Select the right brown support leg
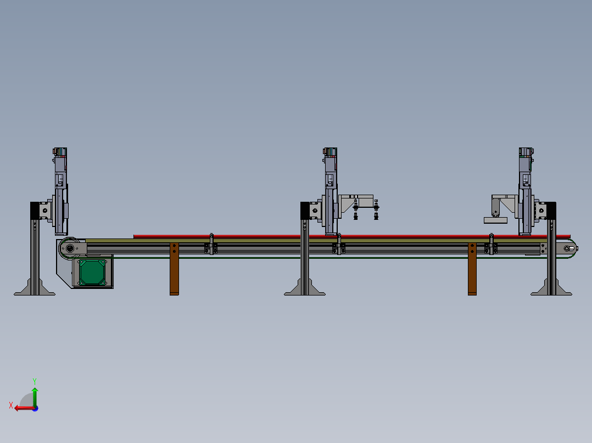 (x=472, y=269)
